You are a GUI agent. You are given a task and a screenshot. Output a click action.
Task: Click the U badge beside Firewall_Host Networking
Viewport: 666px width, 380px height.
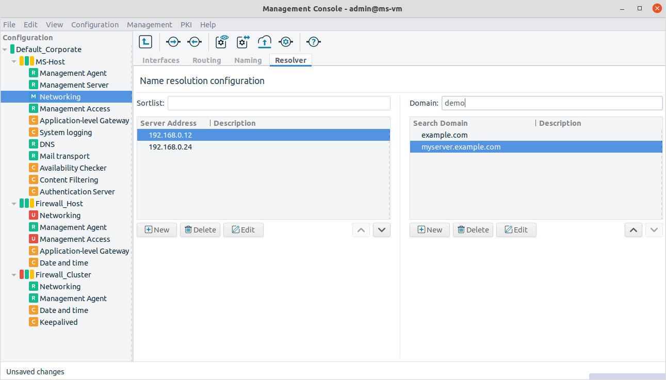[34, 215]
